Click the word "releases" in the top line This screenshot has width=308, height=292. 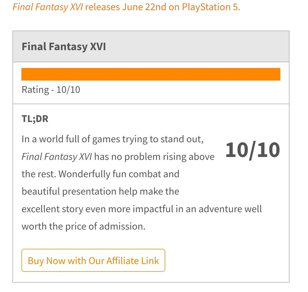pyautogui.click(x=102, y=7)
